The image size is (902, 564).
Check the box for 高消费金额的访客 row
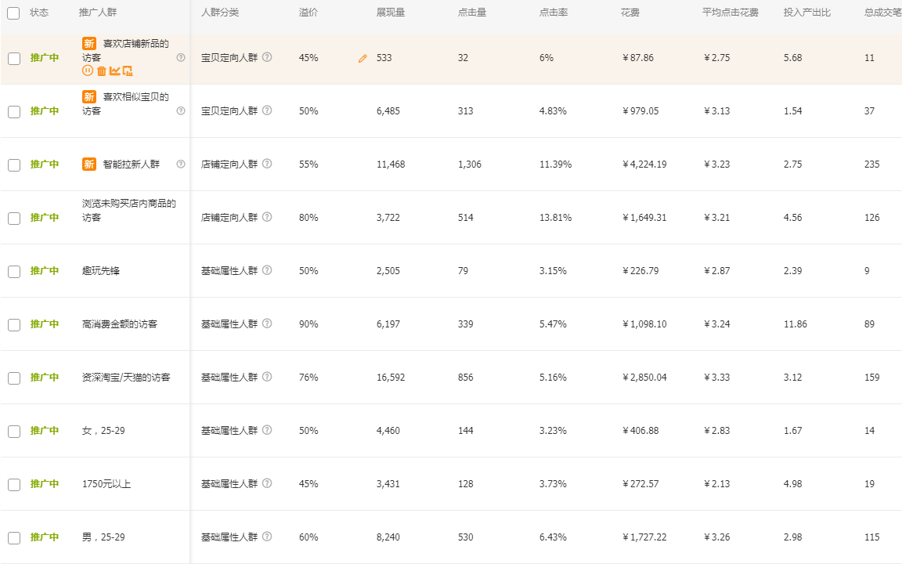point(13,325)
